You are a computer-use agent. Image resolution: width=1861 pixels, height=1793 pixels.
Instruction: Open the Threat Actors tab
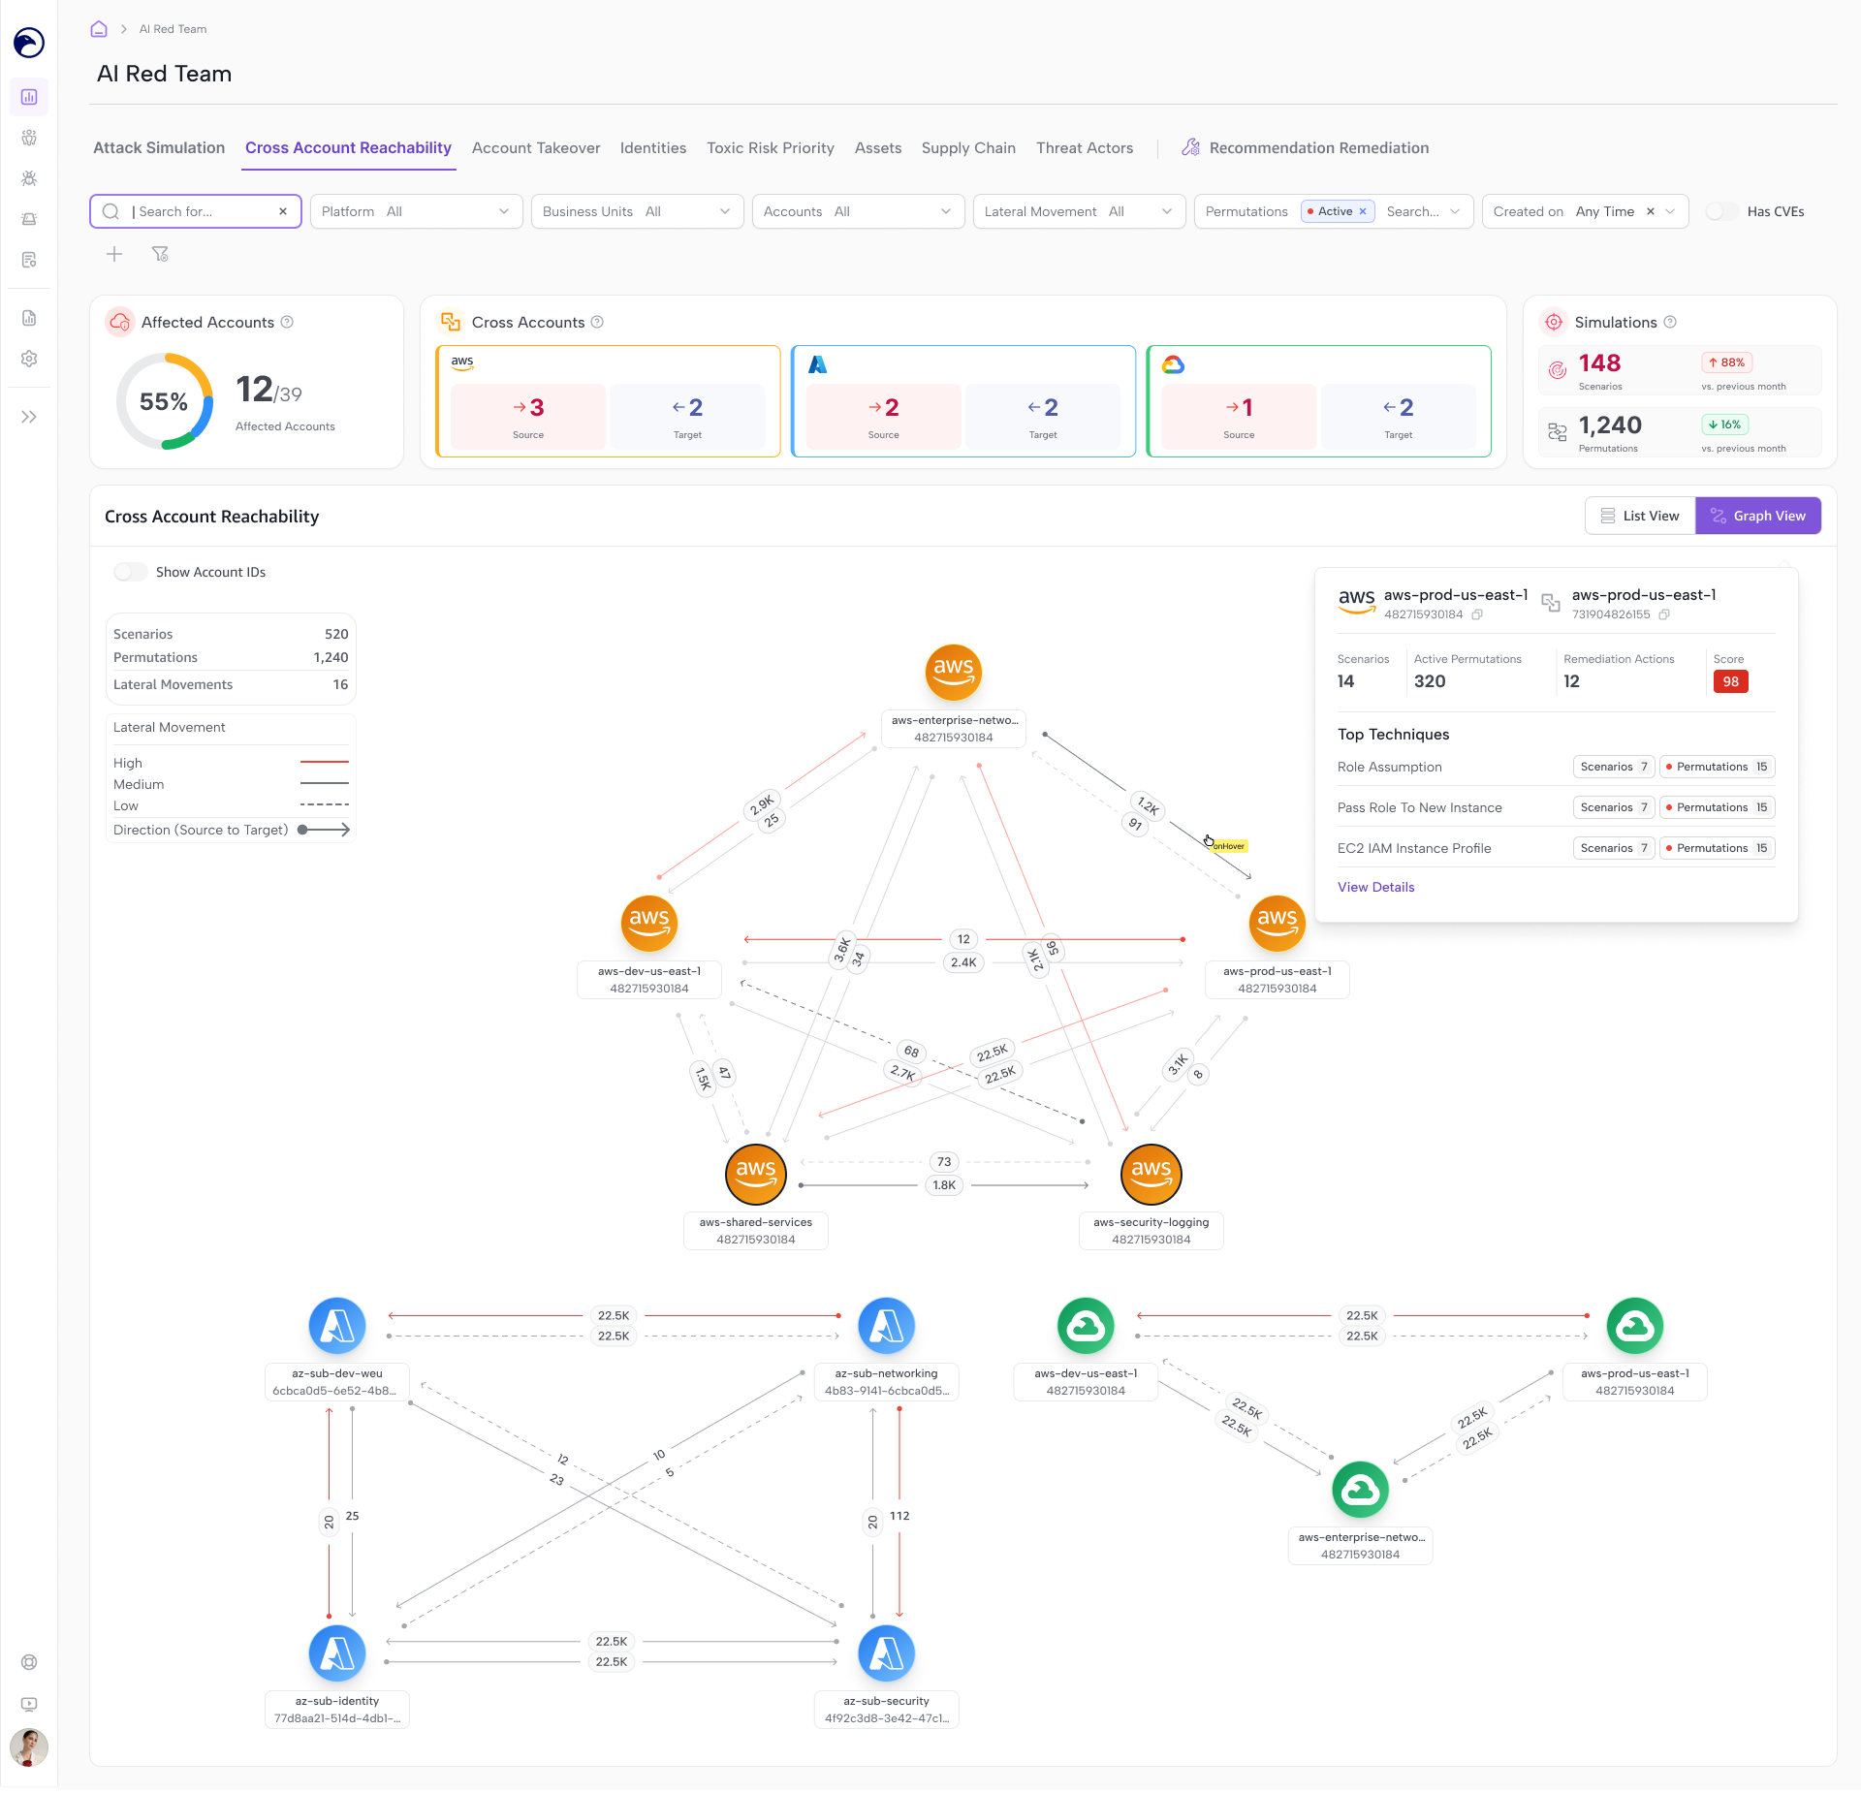pos(1085,148)
